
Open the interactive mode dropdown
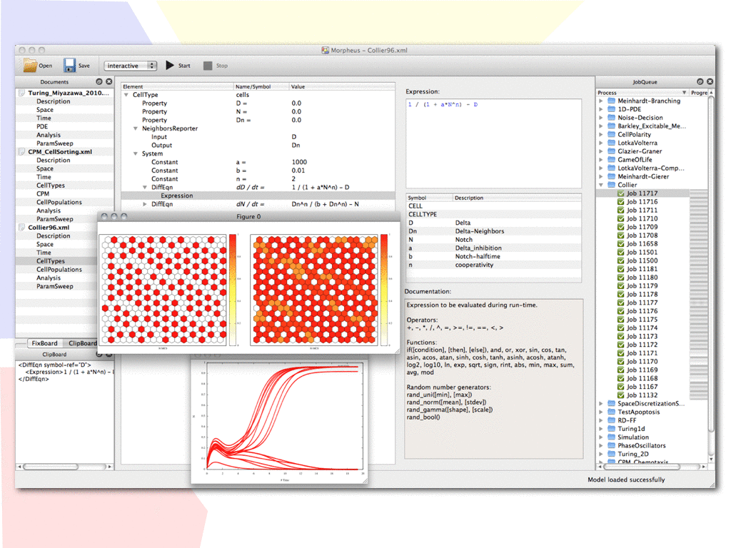[x=131, y=66]
